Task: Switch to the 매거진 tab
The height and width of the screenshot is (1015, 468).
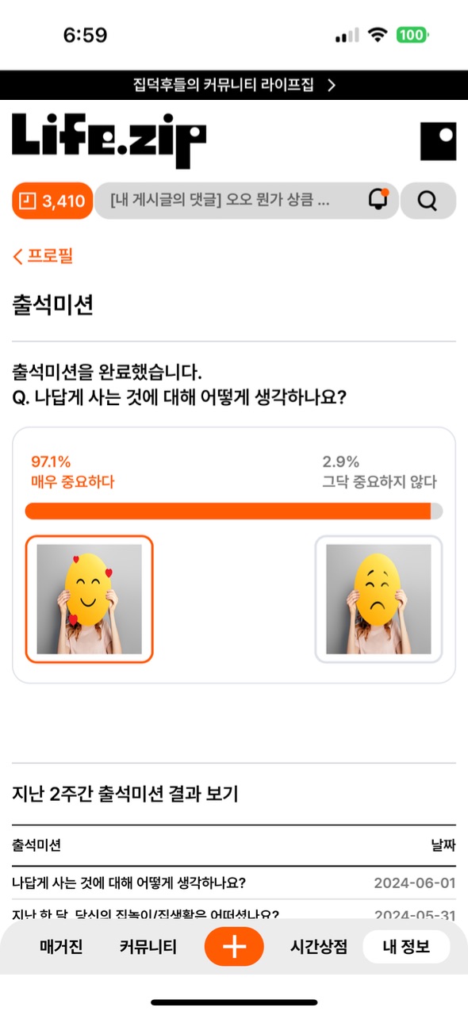Action: [x=61, y=947]
